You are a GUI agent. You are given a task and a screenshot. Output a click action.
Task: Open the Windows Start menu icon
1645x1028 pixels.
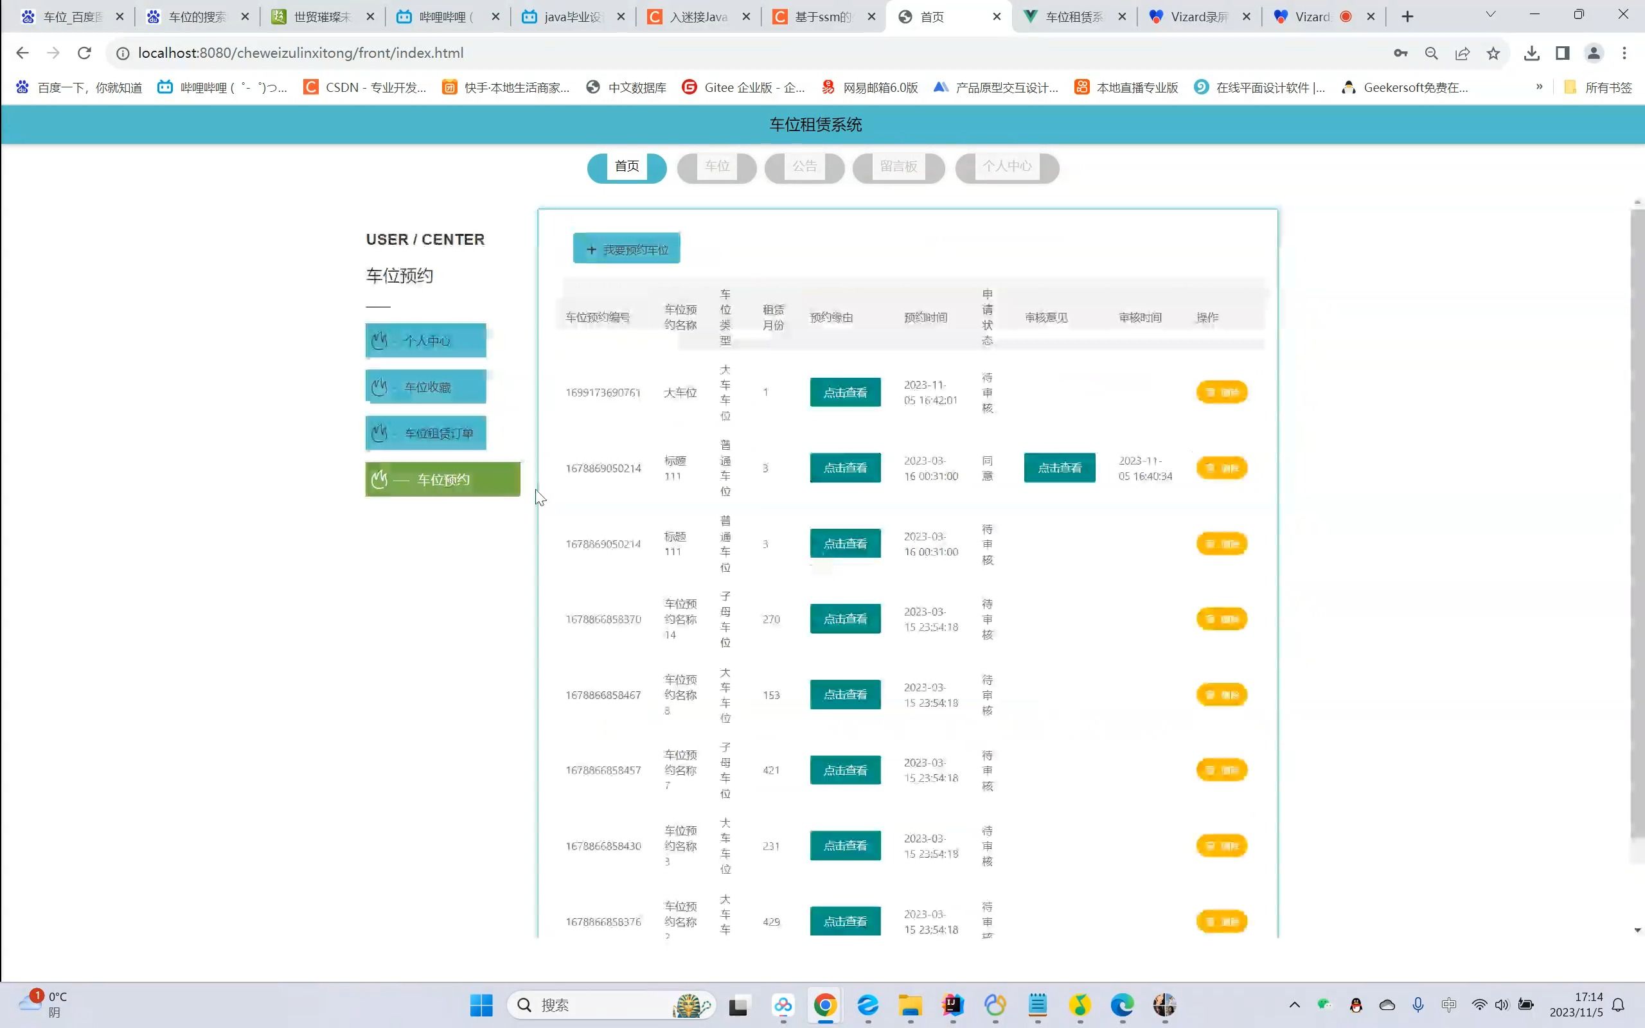click(481, 1005)
